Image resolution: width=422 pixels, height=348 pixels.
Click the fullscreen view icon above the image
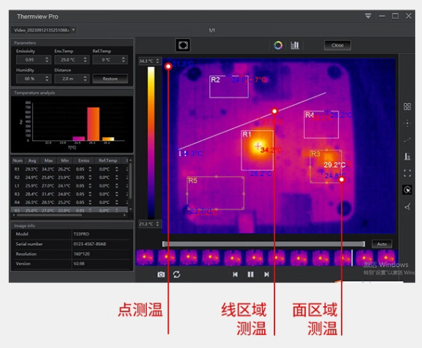click(183, 45)
